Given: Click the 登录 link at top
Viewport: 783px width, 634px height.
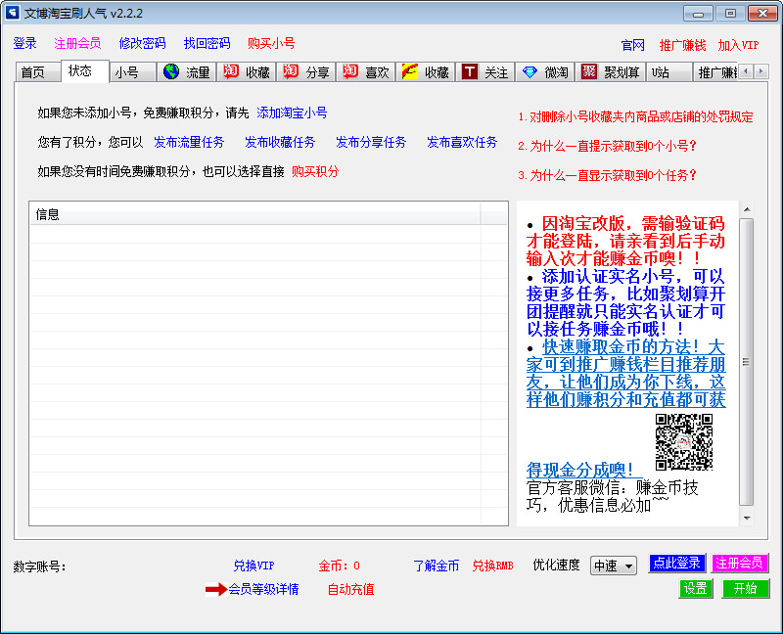Looking at the screenshot, I should click(25, 43).
